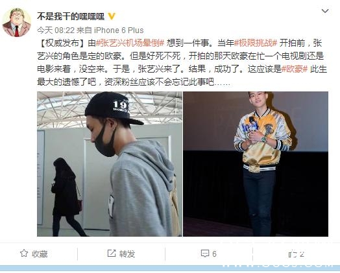This screenshot has height=273, width=340.
Task: Open the post options chevron menu
Action: (325, 11)
